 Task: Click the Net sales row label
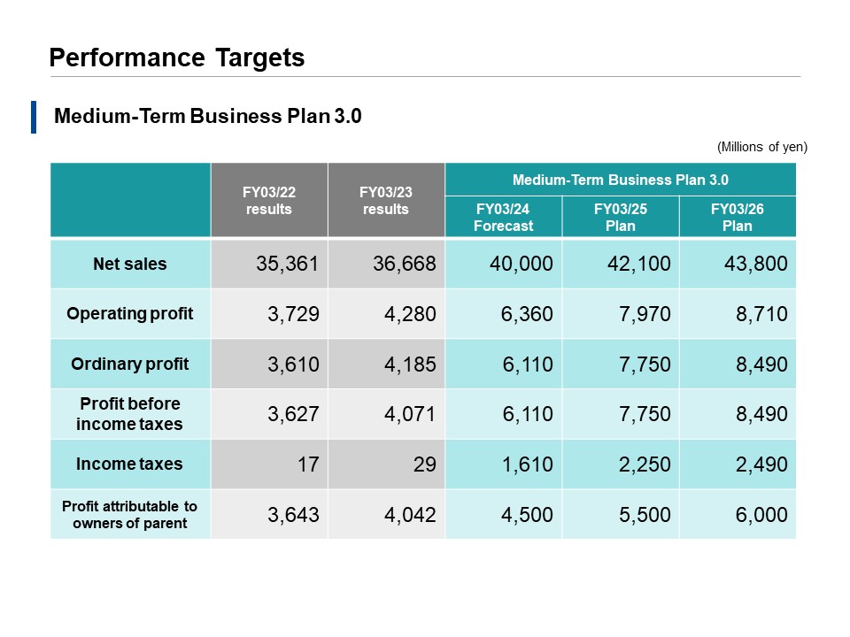pyautogui.click(x=129, y=263)
